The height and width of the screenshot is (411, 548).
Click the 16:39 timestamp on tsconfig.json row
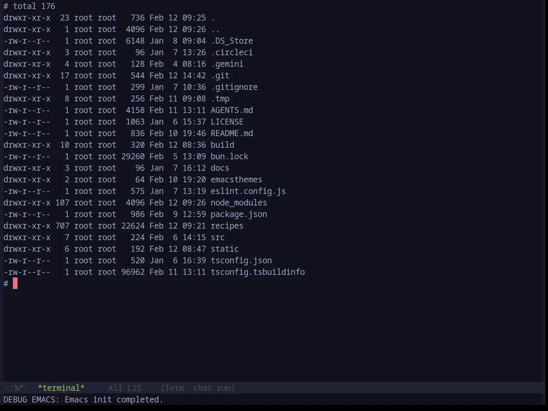194,260
